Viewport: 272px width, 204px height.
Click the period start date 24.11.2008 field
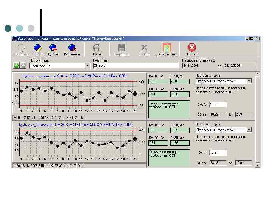tap(199, 66)
